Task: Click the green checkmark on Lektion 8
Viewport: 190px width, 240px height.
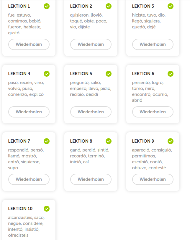Action: click(109, 141)
